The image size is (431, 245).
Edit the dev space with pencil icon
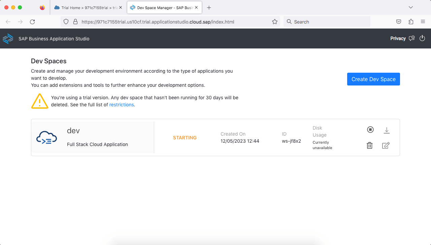[x=386, y=145]
